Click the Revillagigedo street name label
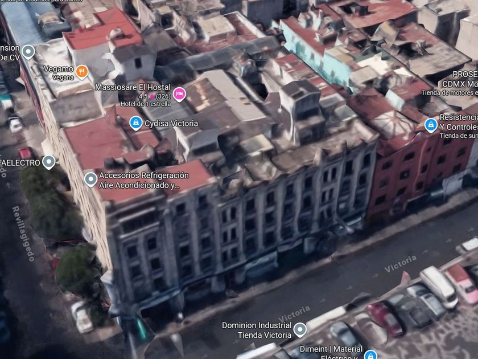478x359 pixels. coord(23,233)
